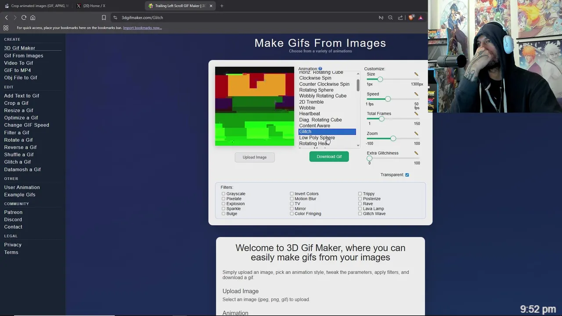Open Brave Shields lion icon
Viewport: 562px width, 316px height.
point(411,18)
